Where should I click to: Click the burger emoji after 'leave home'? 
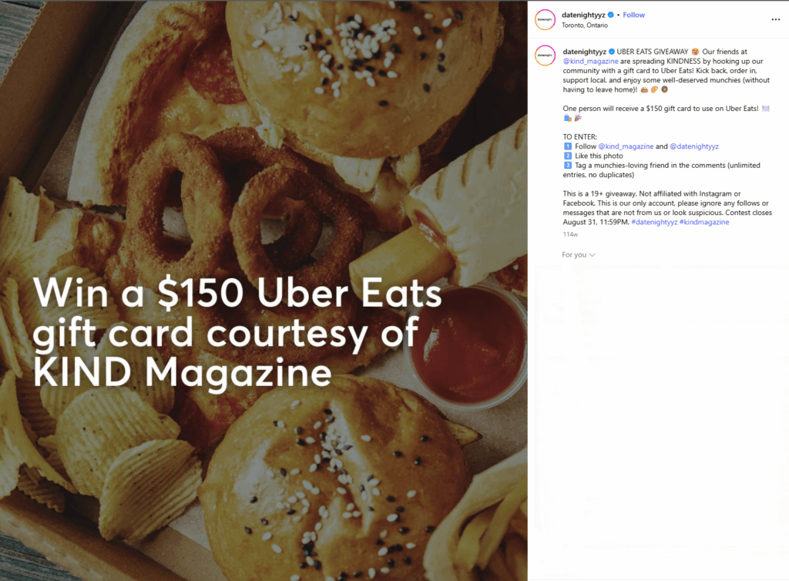pyautogui.click(x=644, y=89)
